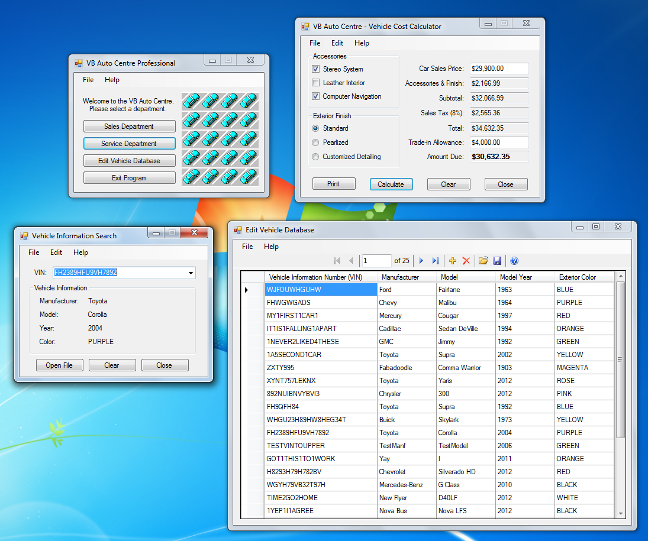Select cell MY1FIRST1CAR1
648x541 pixels.
pos(321,316)
